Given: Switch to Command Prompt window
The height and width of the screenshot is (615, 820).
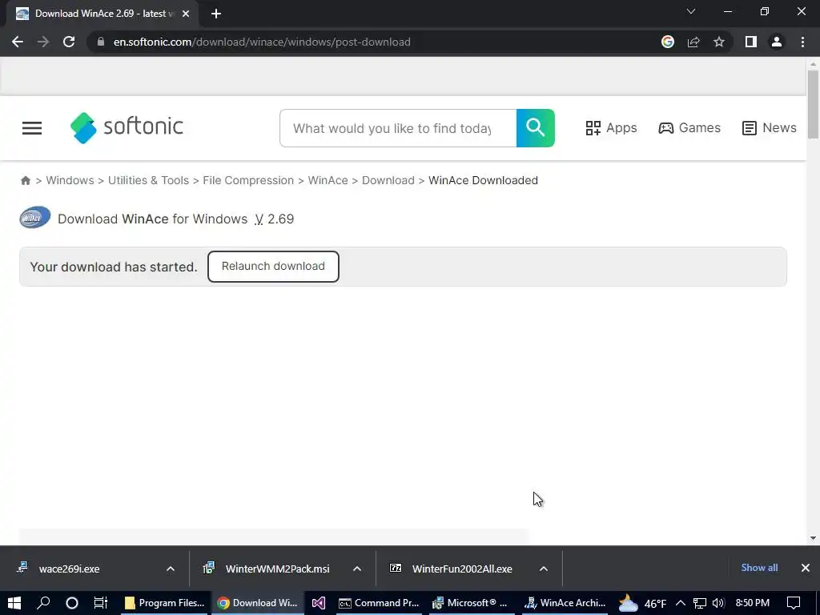Looking at the screenshot, I should coord(379,603).
